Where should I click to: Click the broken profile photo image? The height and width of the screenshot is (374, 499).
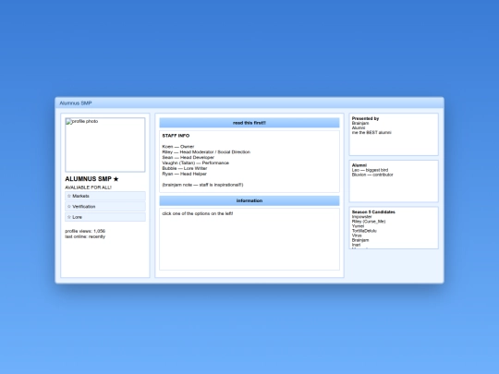tap(105, 145)
